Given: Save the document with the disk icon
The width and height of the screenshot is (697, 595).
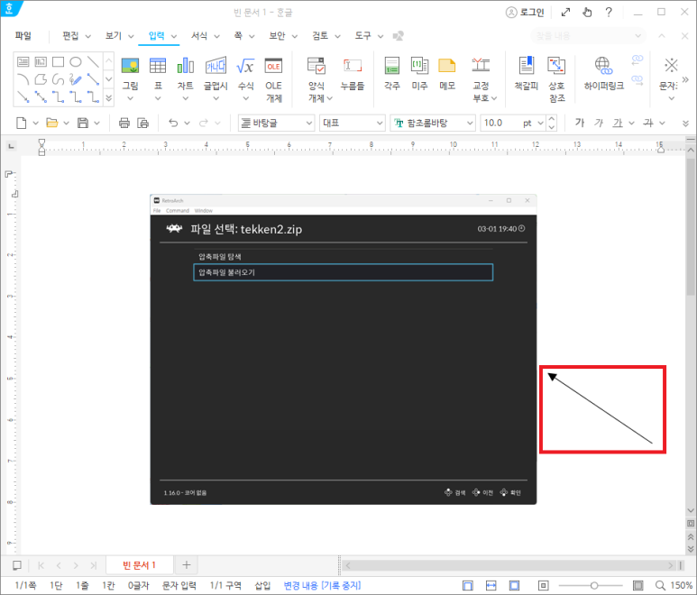Looking at the screenshot, I should click(83, 124).
